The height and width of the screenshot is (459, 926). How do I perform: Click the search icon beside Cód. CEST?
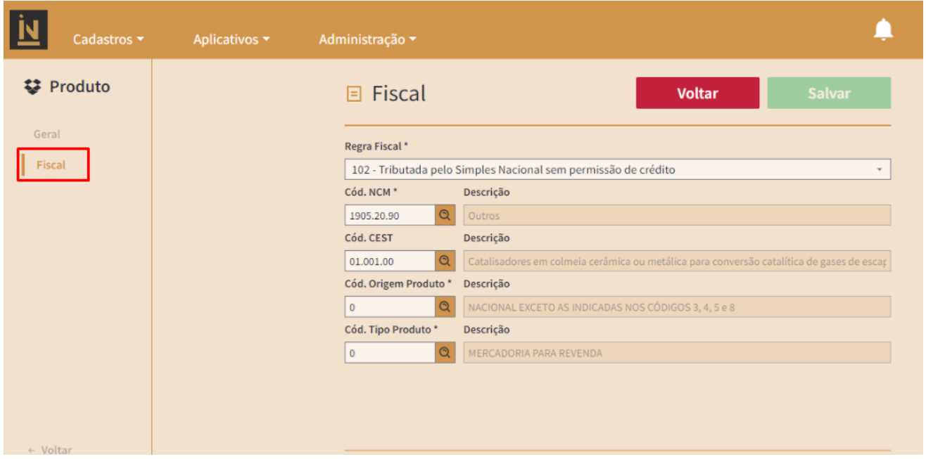(x=445, y=261)
